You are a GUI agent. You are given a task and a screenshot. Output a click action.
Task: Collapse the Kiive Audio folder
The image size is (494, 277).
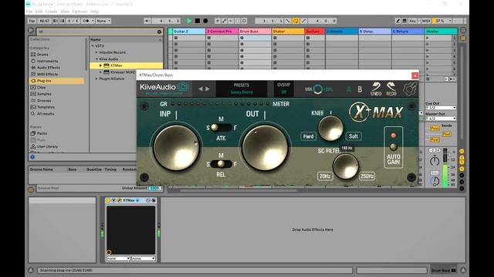(x=96, y=59)
